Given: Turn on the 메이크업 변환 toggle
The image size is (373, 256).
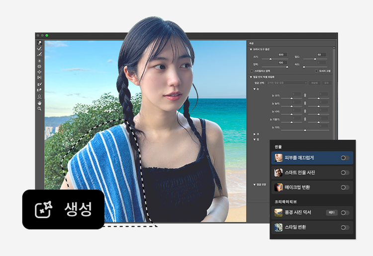Looking at the screenshot, I should (345, 187).
